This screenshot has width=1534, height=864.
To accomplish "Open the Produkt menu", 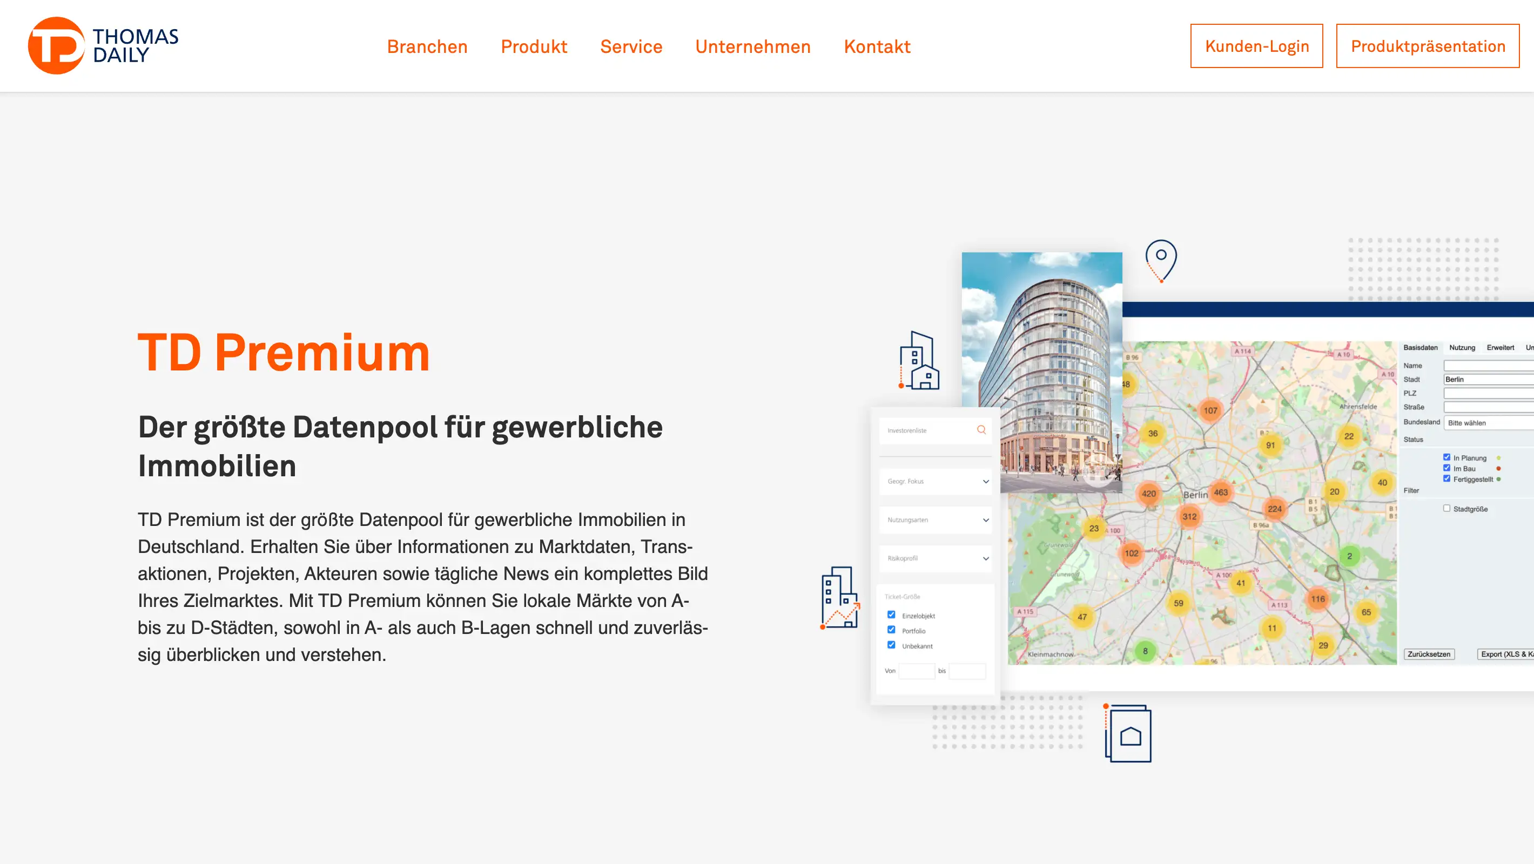I will click(x=534, y=46).
